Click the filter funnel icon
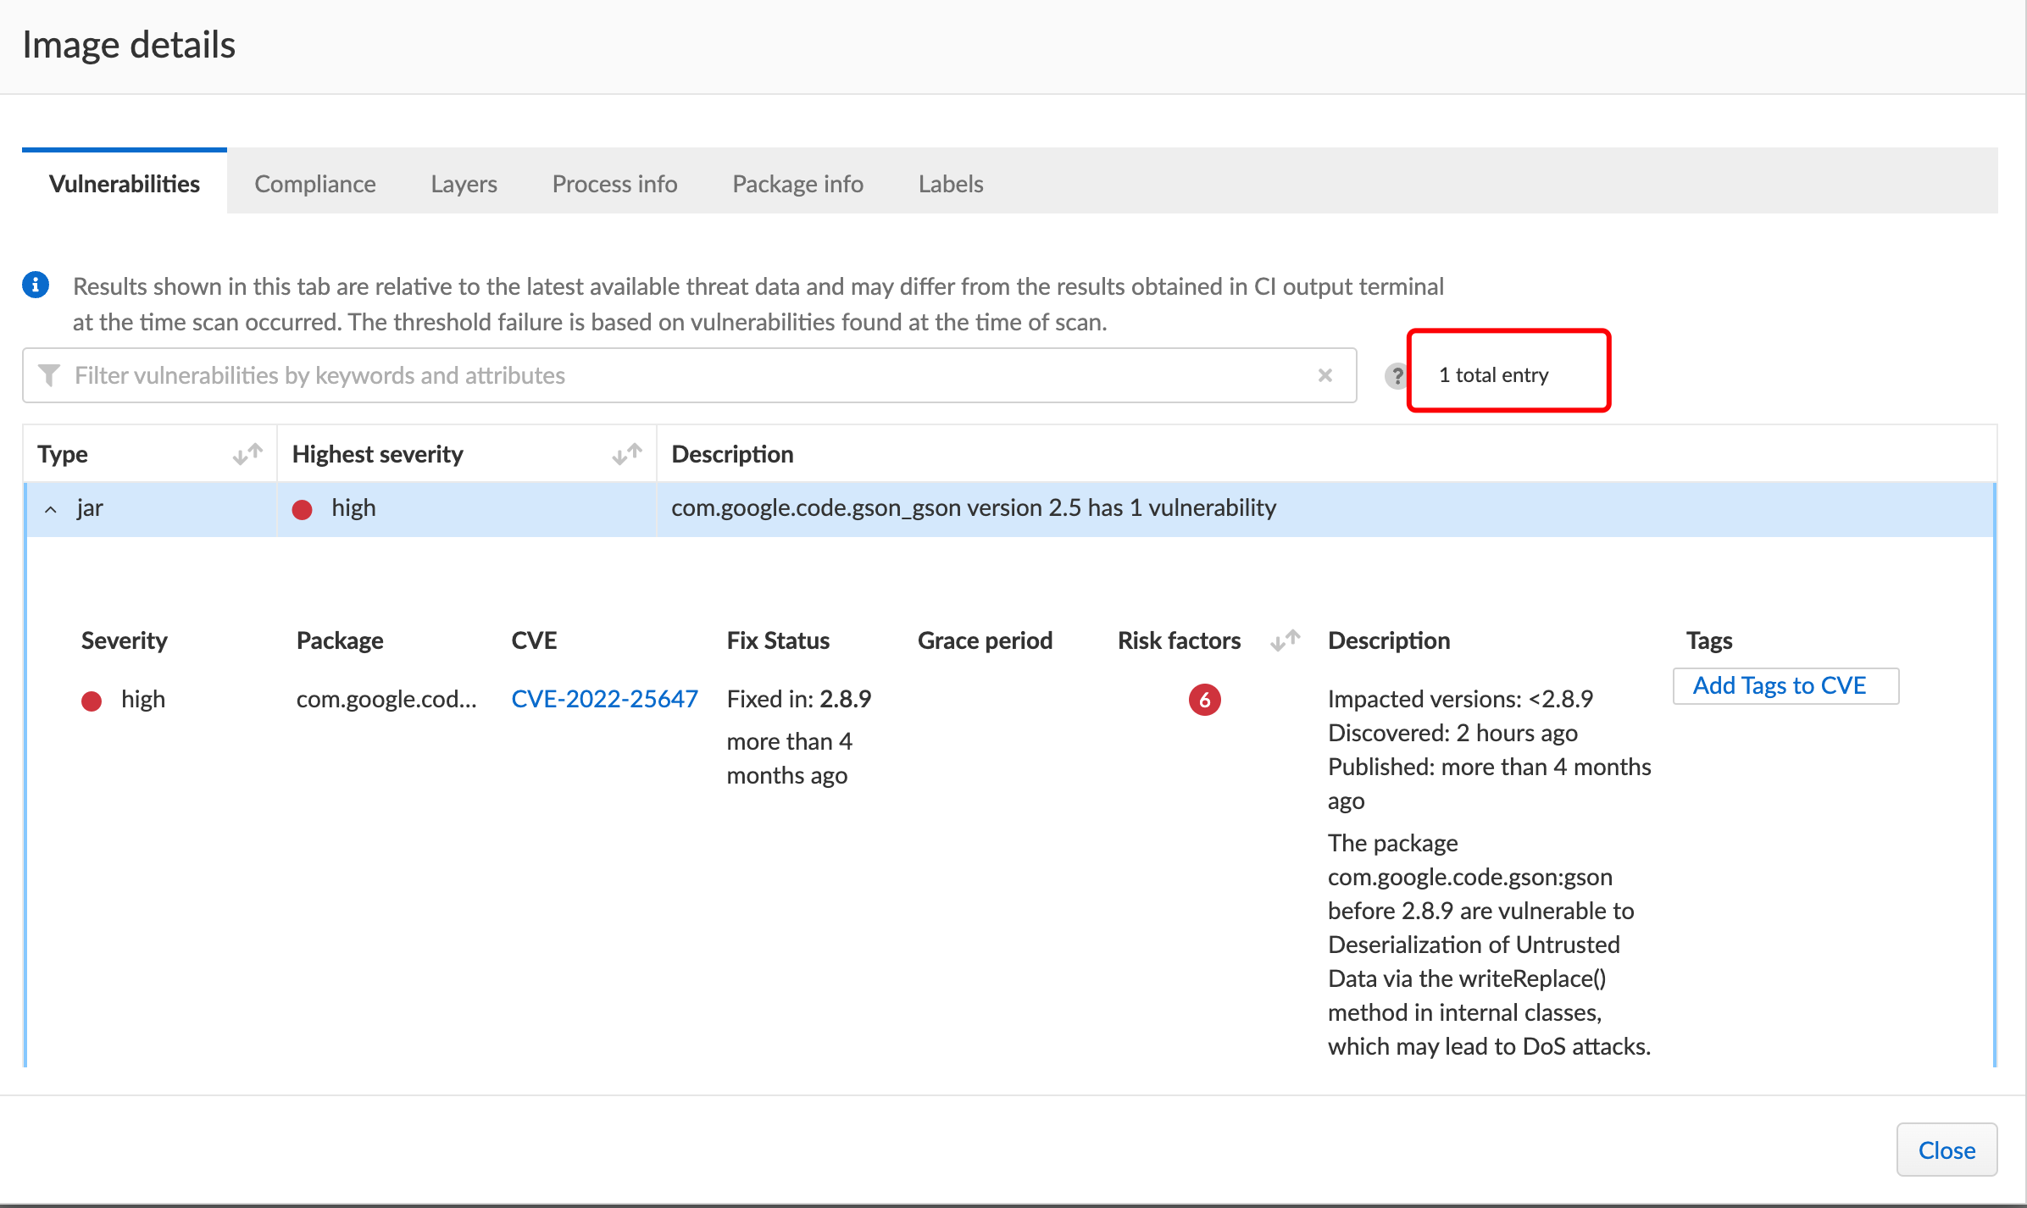This screenshot has width=2027, height=1208. coord(49,375)
